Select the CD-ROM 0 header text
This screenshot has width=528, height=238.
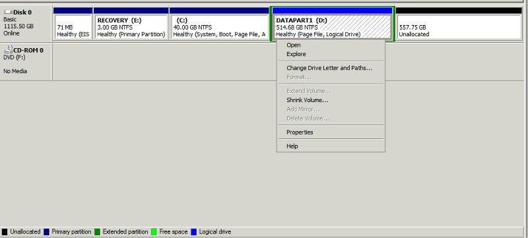(28, 50)
